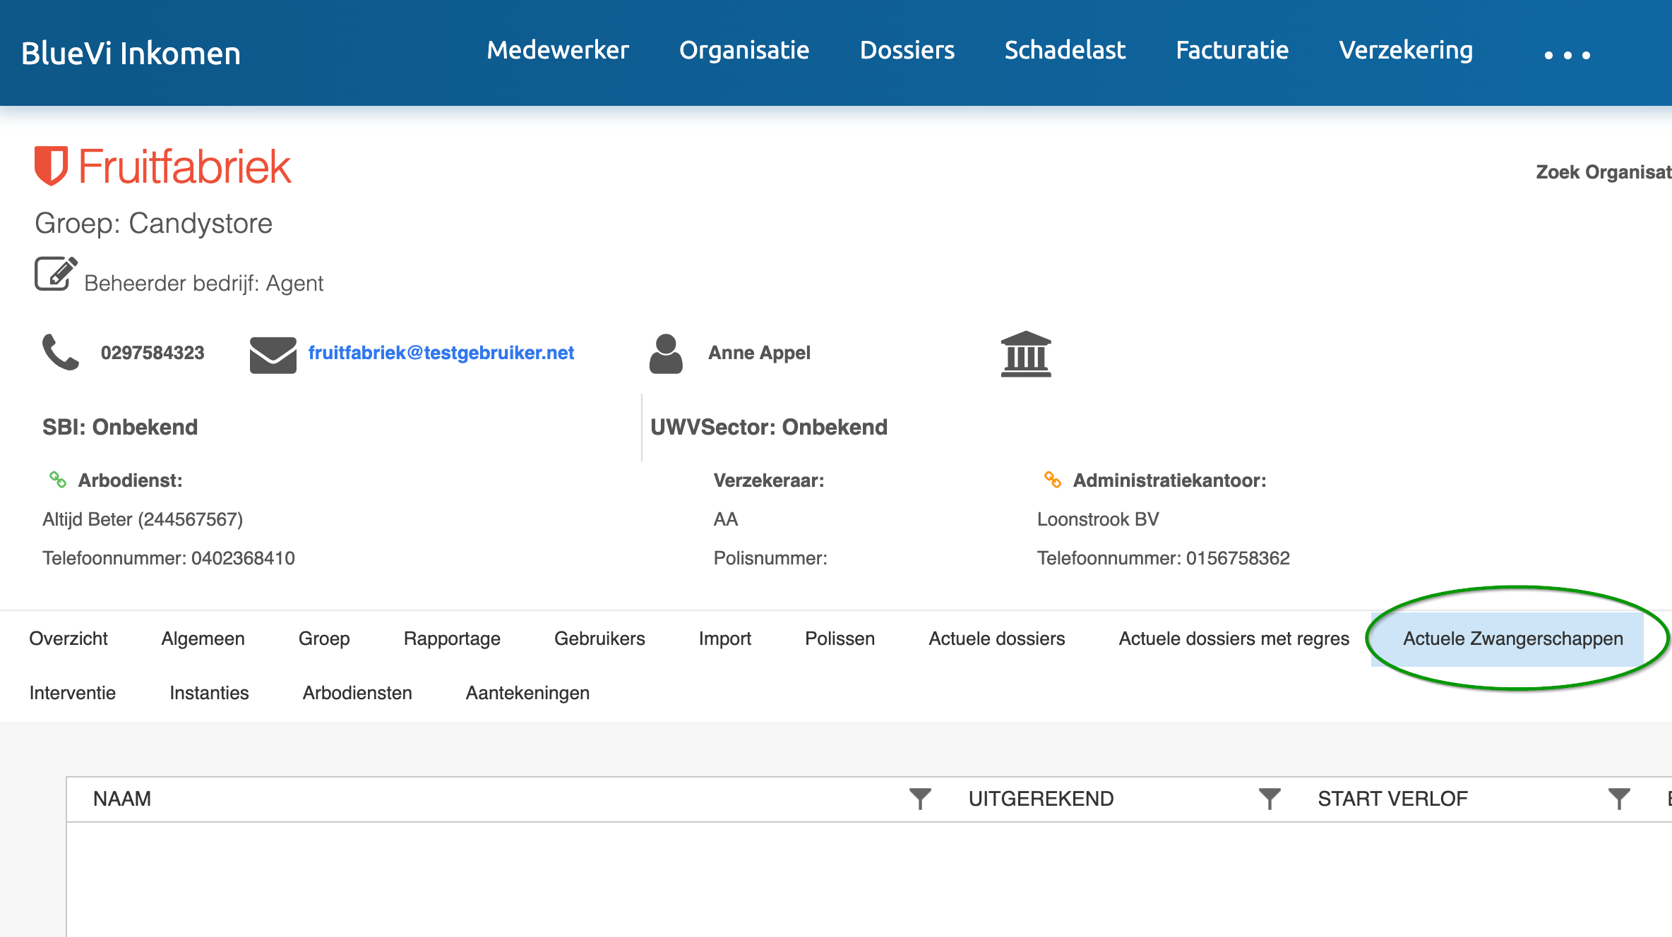Viewport: 1672px width, 937px height.
Task: Click the Zoek Organisatie search field
Action: [1604, 171]
